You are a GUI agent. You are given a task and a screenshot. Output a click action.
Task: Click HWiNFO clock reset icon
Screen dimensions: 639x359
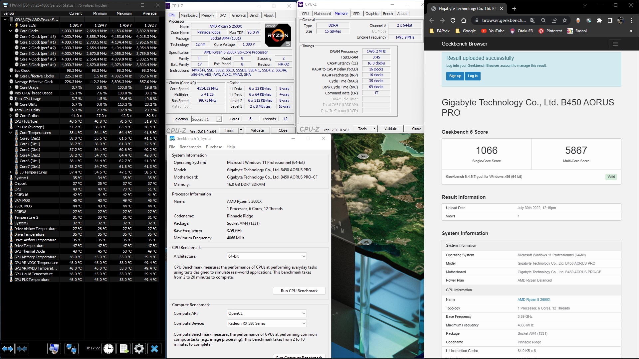(x=108, y=349)
